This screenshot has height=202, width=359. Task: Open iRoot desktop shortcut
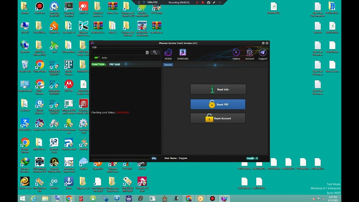click(69, 183)
